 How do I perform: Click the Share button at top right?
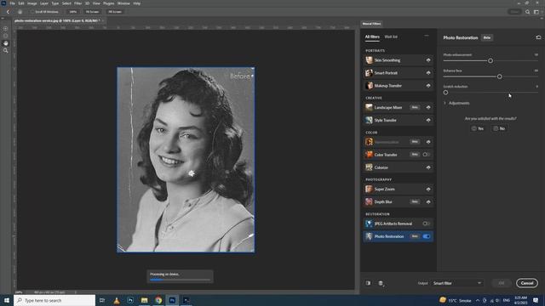coord(514,12)
